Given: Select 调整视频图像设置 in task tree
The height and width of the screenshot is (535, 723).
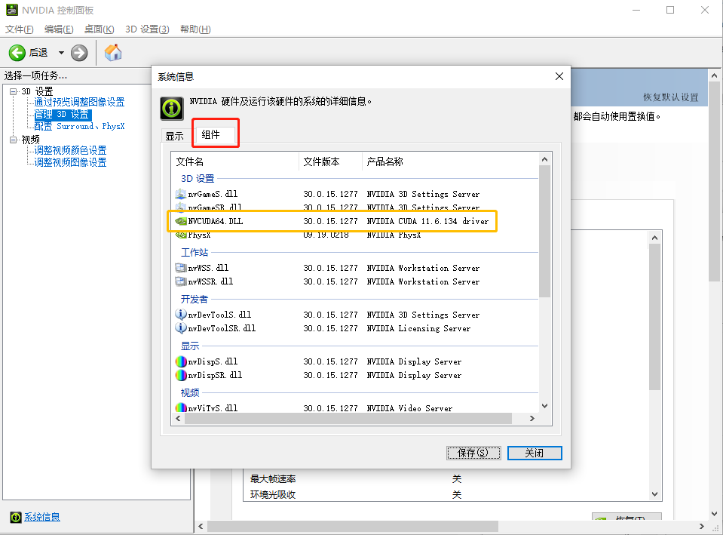Looking at the screenshot, I should point(70,162).
